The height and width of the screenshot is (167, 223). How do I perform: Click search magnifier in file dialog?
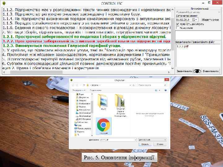pyautogui.click(x=165, y=85)
